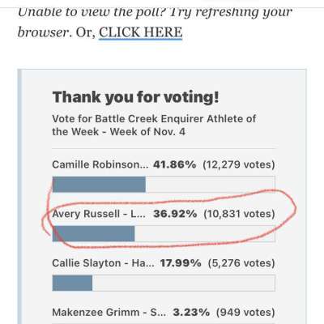Click the Avery Russell candidate name
324x324 pixels.
point(99,214)
